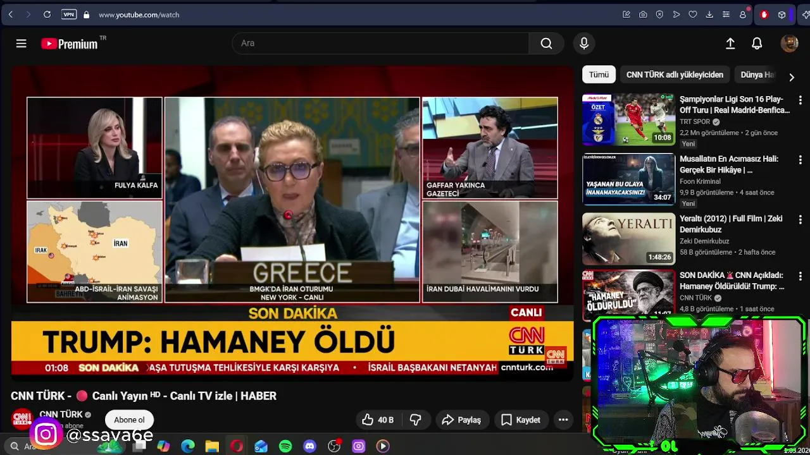Screen dimensions: 810x455
Task: Click the Foon Kriminal channel name
Action: point(700,181)
